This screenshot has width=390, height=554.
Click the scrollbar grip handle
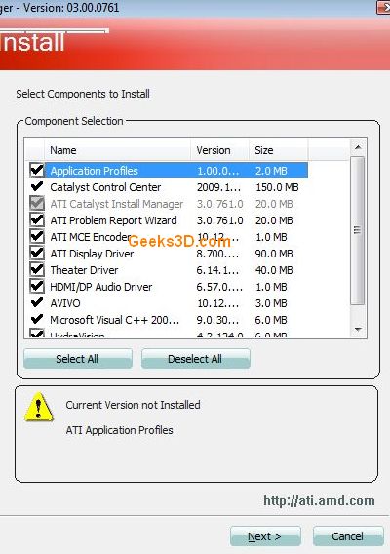(358, 230)
